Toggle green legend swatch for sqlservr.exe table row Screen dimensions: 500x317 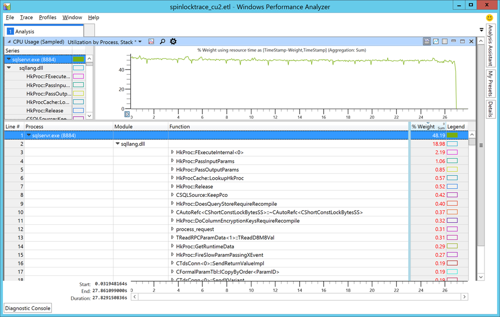click(x=452, y=135)
